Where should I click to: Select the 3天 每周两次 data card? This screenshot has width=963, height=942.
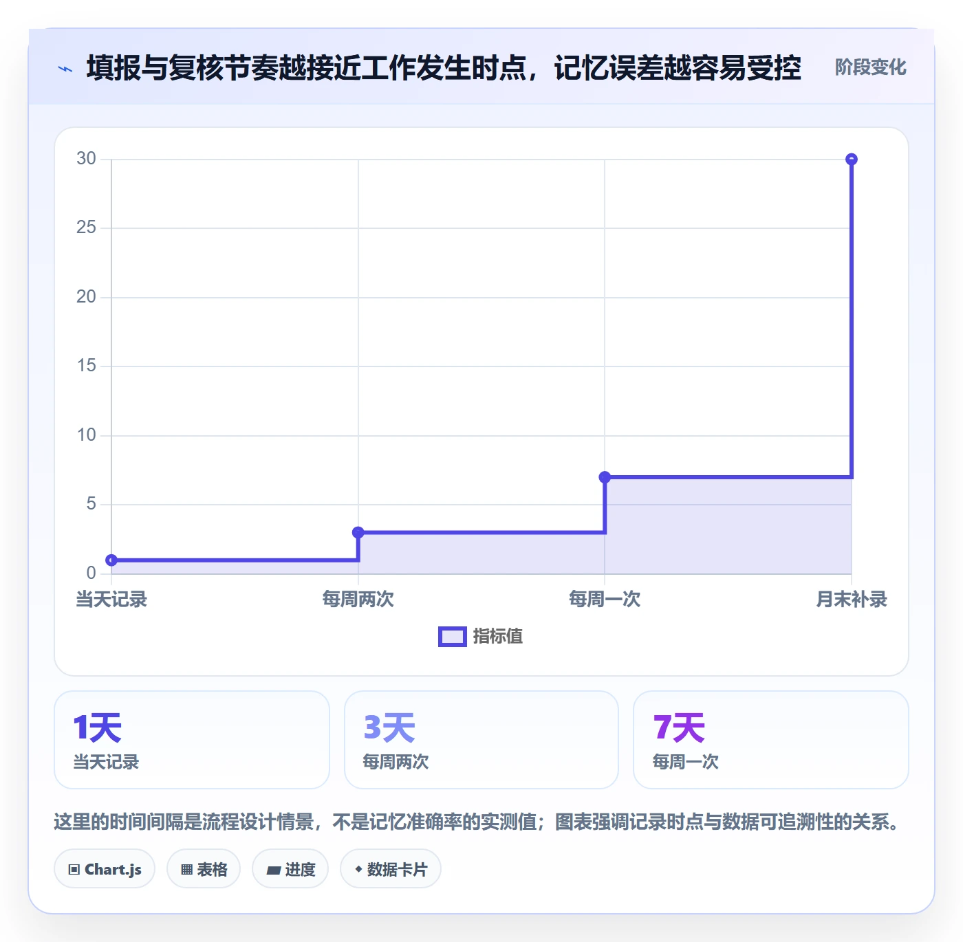[x=481, y=740]
